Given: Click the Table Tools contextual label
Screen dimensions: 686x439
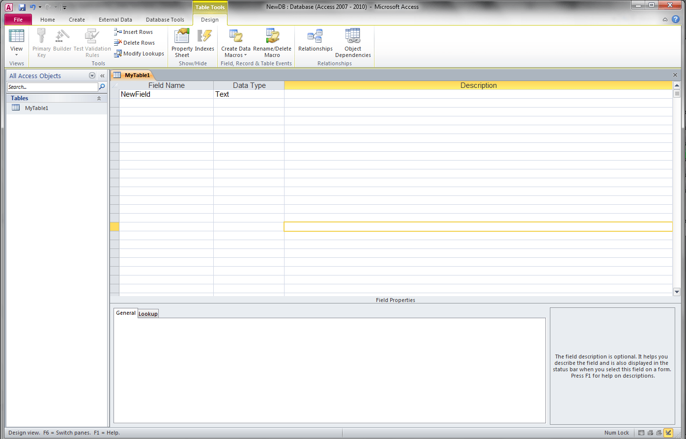Looking at the screenshot, I should pos(210,7).
